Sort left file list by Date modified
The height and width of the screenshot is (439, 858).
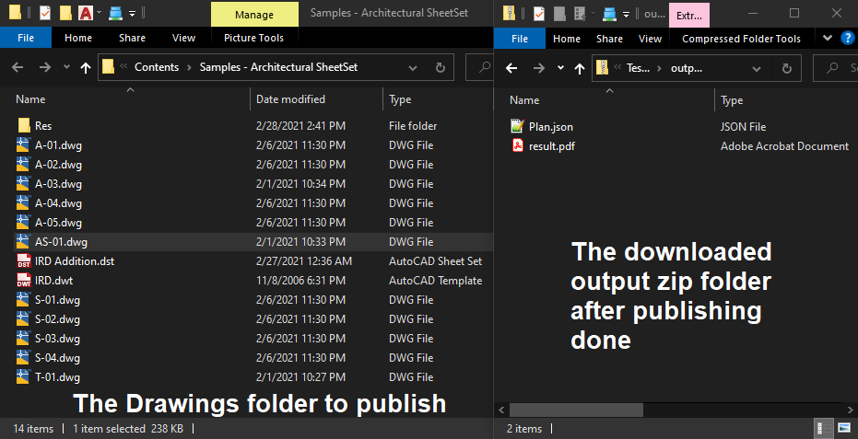(x=290, y=99)
